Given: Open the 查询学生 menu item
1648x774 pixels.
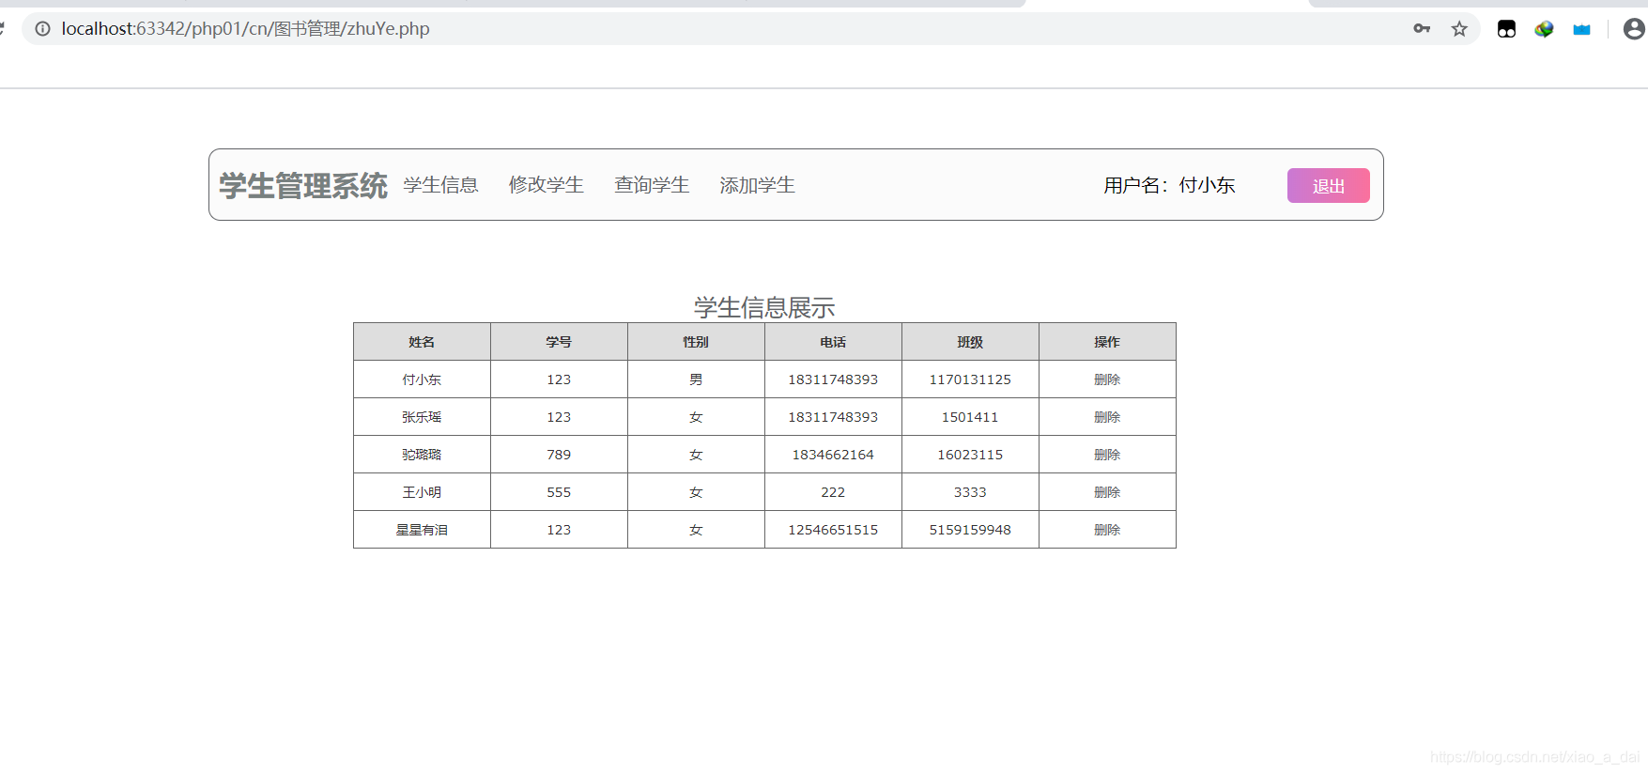Looking at the screenshot, I should tap(652, 185).
